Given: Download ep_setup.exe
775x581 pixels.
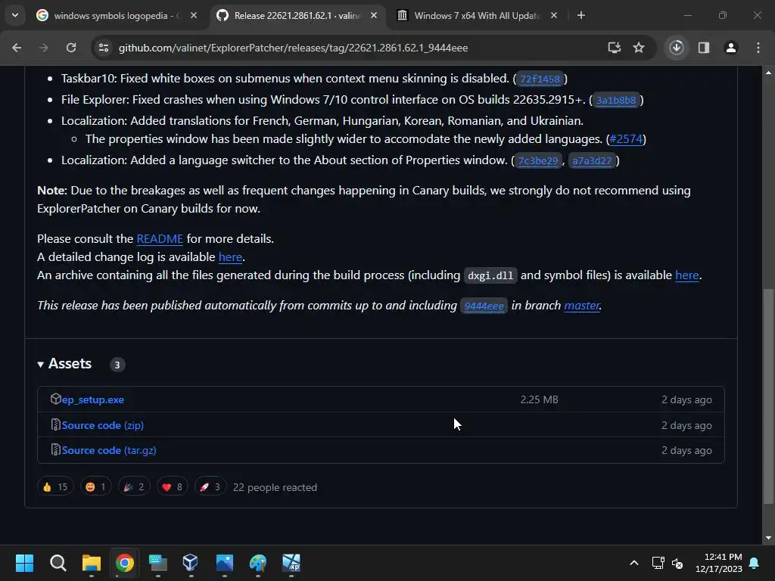Looking at the screenshot, I should [x=93, y=399].
